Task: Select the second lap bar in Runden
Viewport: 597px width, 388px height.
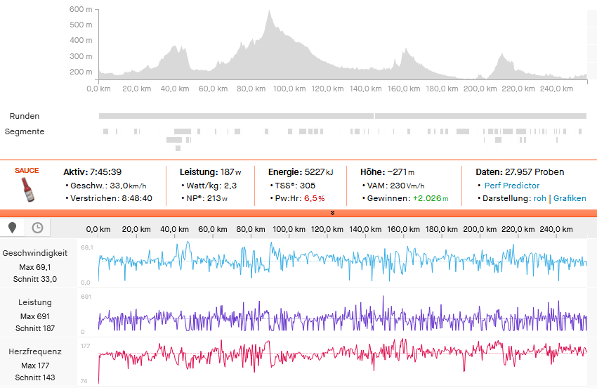Action: point(481,116)
